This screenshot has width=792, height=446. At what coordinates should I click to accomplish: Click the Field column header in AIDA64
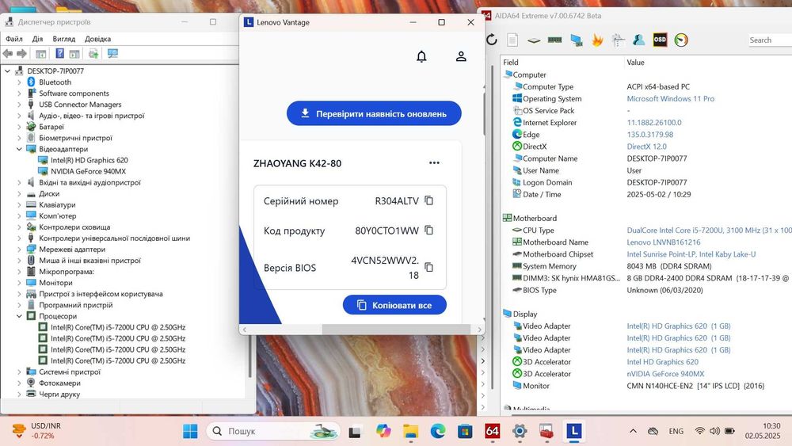(x=511, y=62)
